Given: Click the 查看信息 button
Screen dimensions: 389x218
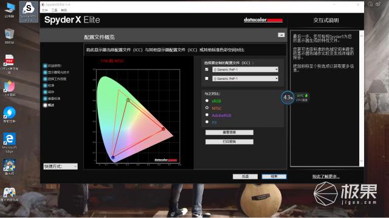Looking at the screenshot, I should (230, 133).
